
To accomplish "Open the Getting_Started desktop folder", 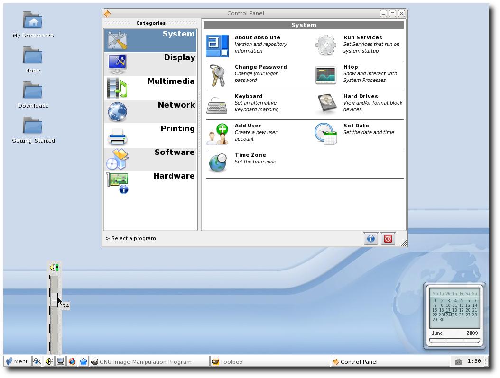I will click(33, 130).
